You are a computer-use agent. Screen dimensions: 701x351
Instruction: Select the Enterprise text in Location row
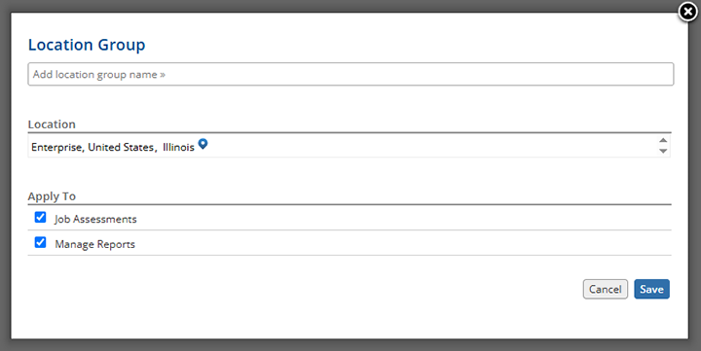pyautogui.click(x=56, y=148)
